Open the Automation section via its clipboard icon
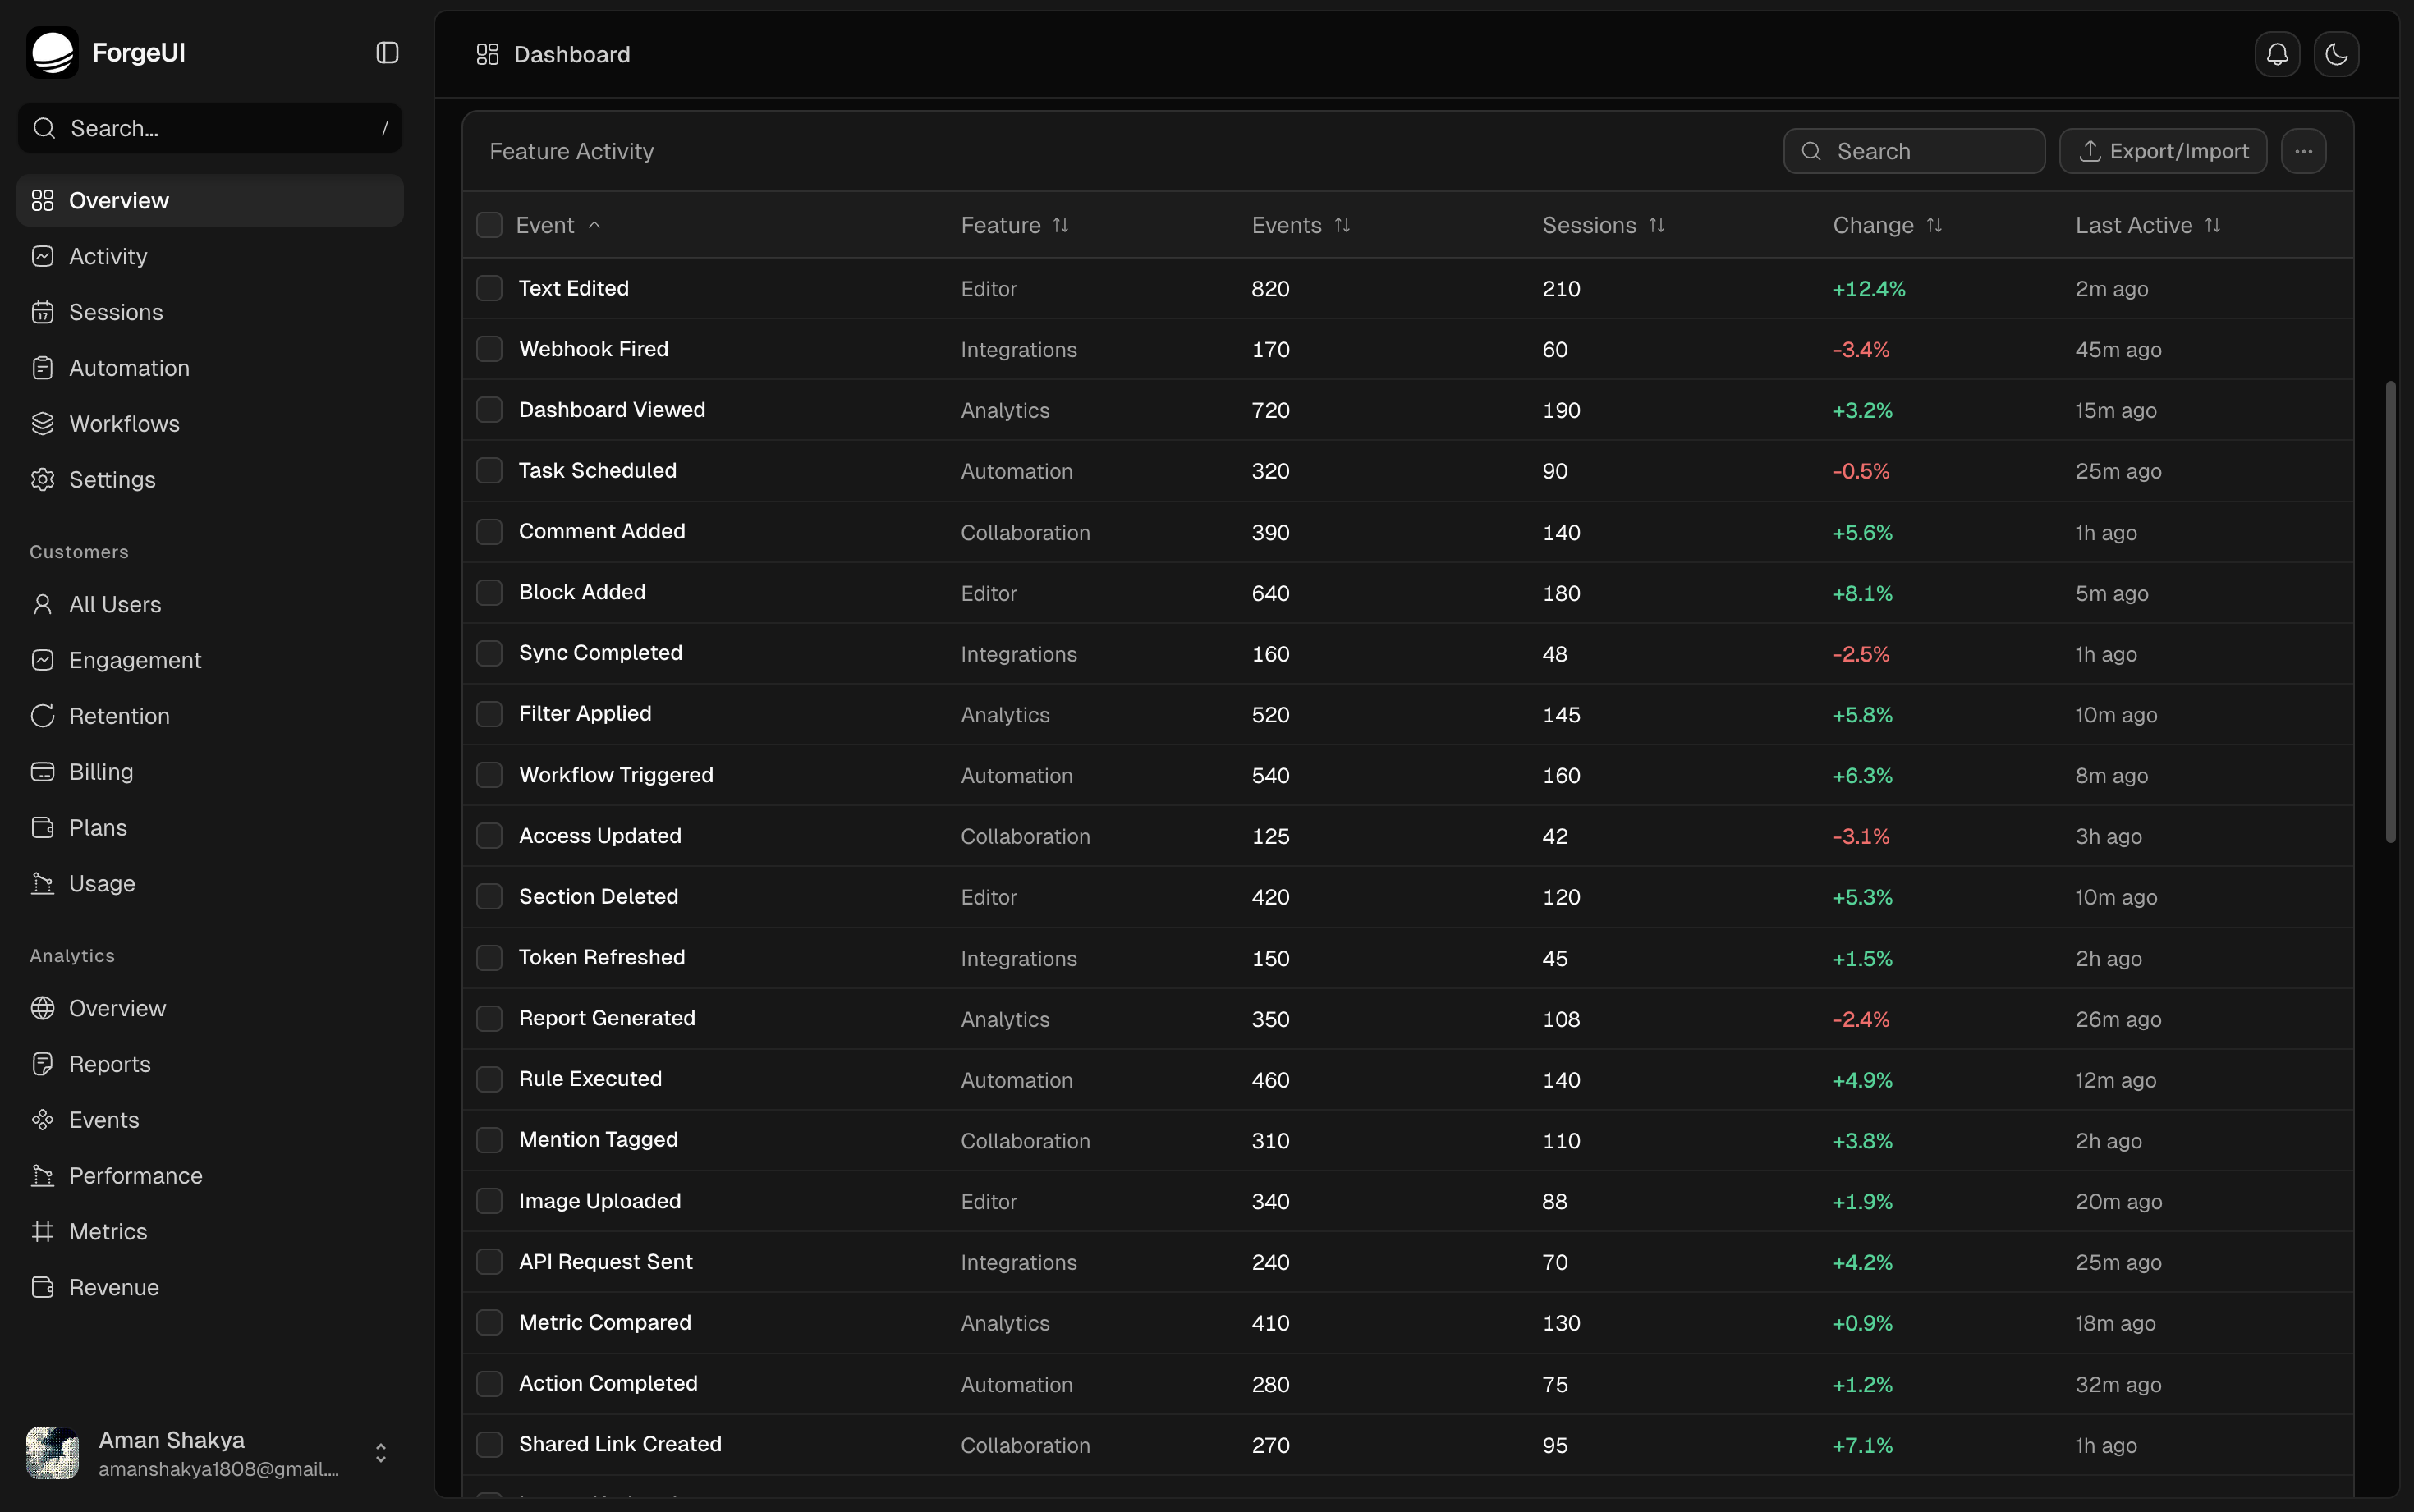The width and height of the screenshot is (2414, 1512). coord(42,367)
